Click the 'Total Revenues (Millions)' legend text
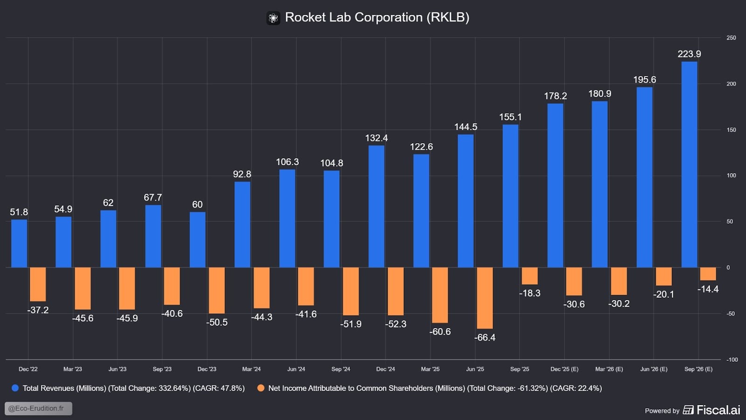Viewport: 746px width, 420px height. pos(134,388)
